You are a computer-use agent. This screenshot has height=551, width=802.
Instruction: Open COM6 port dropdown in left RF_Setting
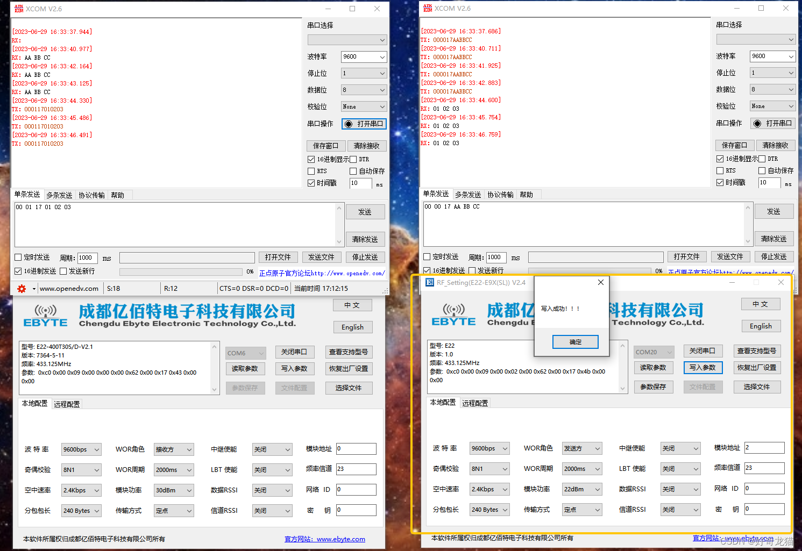246,353
